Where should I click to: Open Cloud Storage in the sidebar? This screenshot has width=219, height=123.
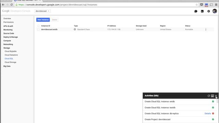pyautogui.click(x=11, y=62)
